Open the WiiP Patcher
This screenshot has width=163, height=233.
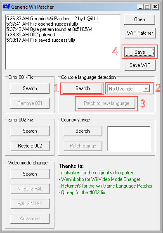(140, 33)
